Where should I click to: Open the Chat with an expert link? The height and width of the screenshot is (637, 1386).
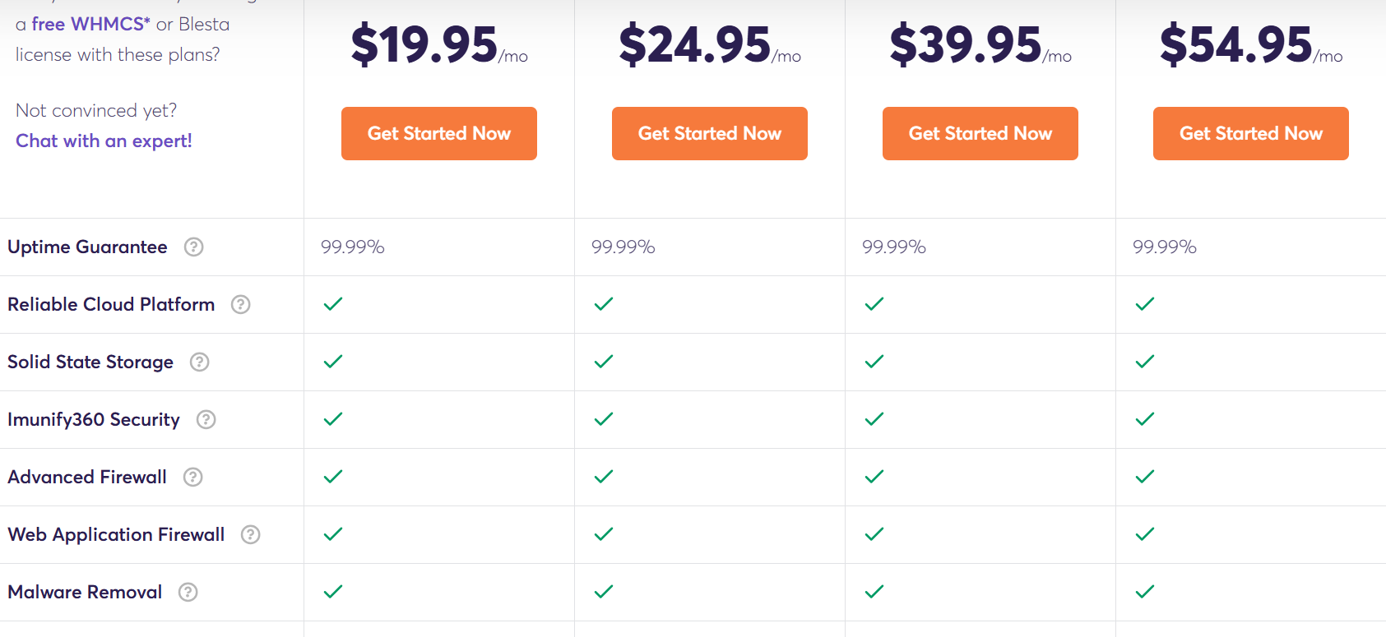103,141
